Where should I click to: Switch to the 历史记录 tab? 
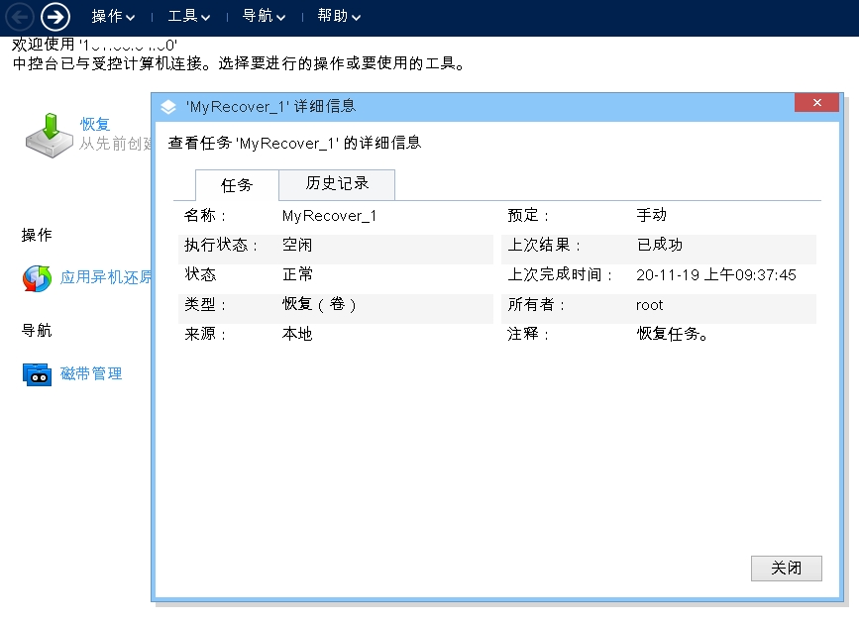click(337, 184)
